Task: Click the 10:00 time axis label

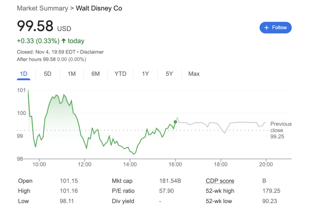Action: [x=39, y=164]
